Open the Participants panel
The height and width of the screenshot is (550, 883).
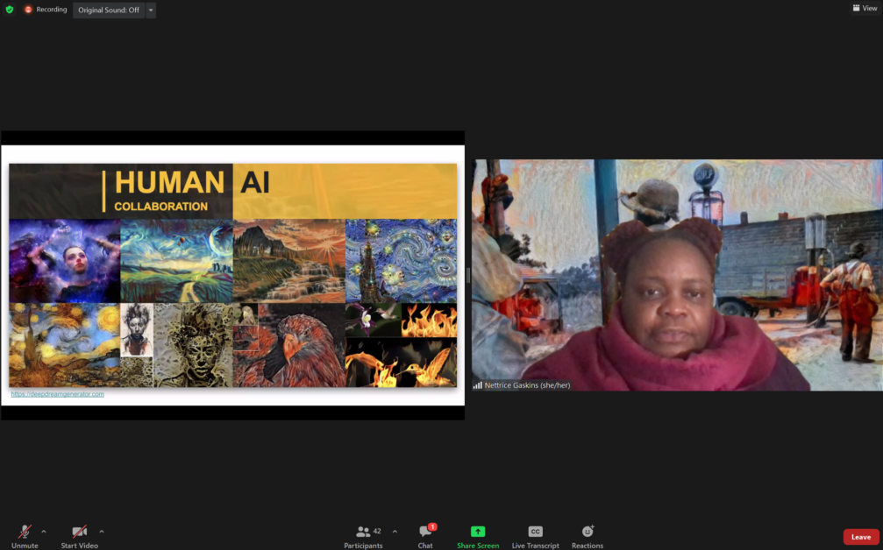pyautogui.click(x=363, y=537)
